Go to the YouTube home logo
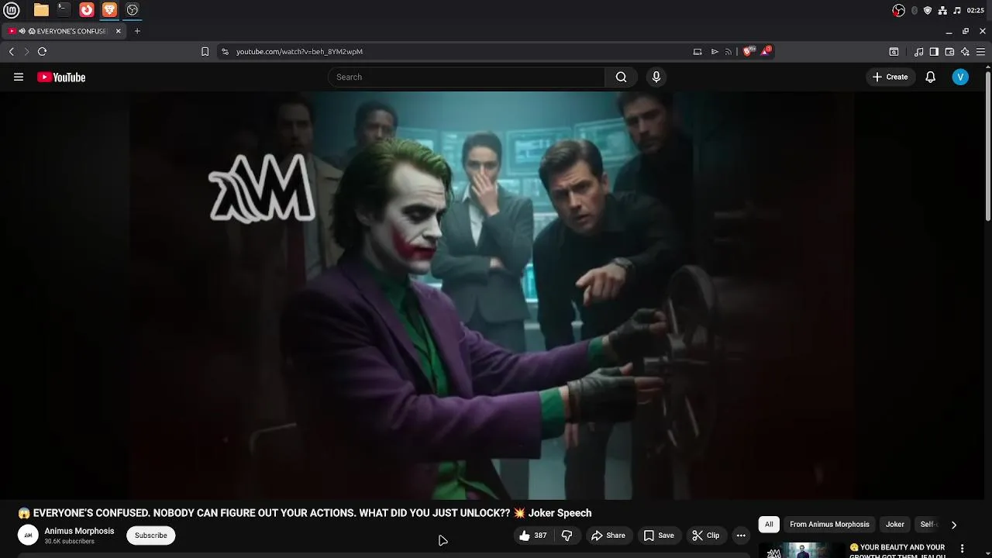The image size is (992, 558). coord(61,77)
